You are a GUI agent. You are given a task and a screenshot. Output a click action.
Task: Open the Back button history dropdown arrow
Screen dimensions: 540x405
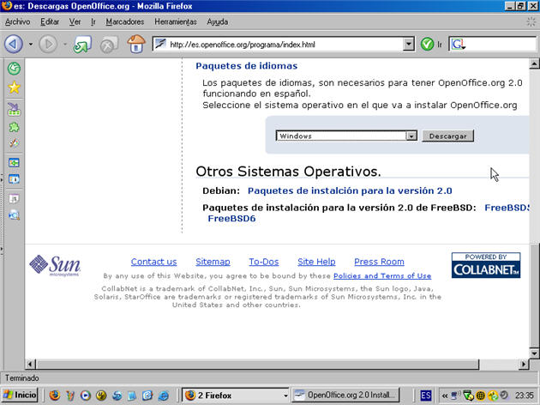pos(31,44)
